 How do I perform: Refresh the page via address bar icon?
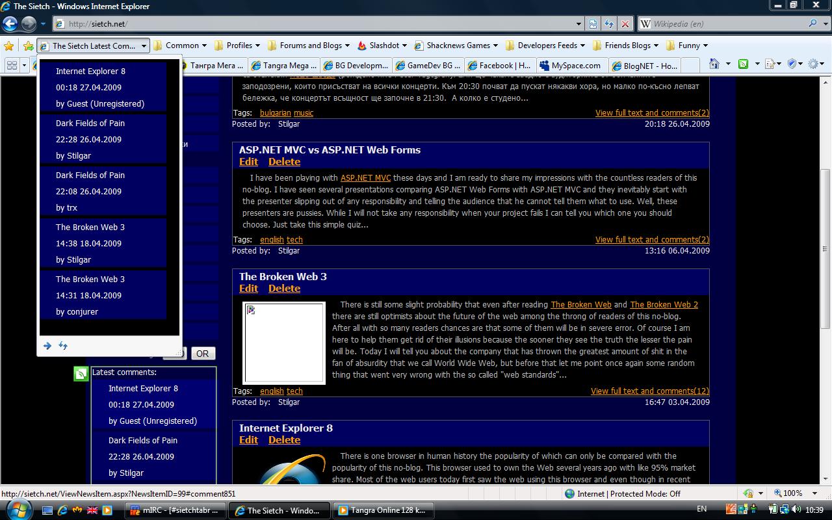[x=609, y=24]
